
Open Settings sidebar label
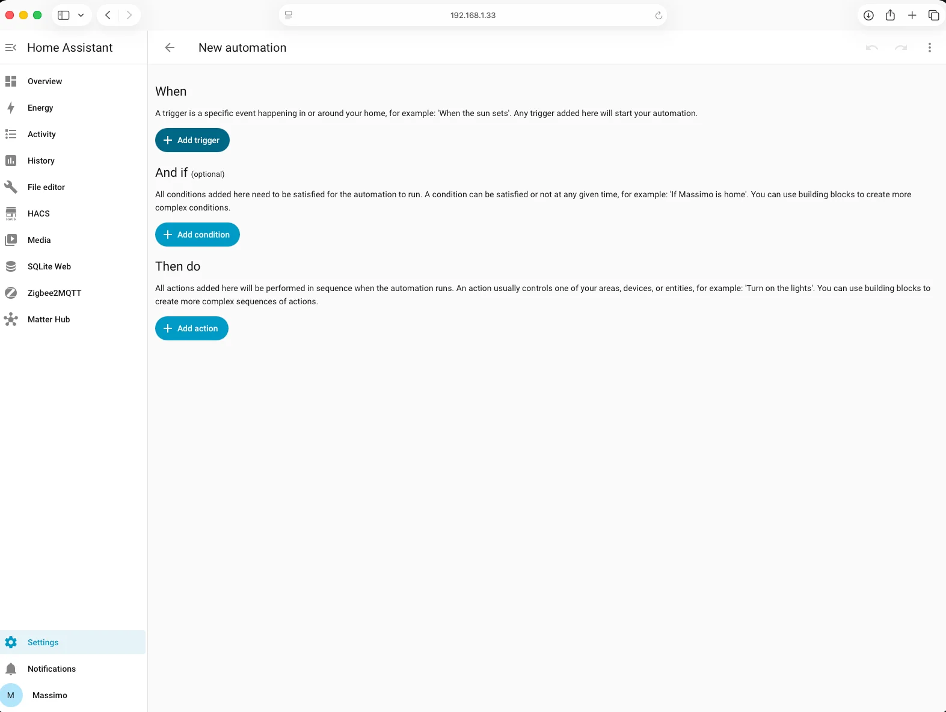point(43,642)
